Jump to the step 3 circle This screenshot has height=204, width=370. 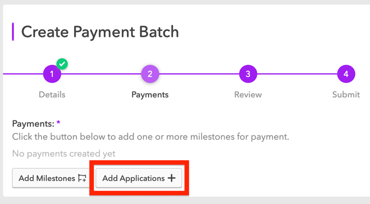(x=248, y=74)
